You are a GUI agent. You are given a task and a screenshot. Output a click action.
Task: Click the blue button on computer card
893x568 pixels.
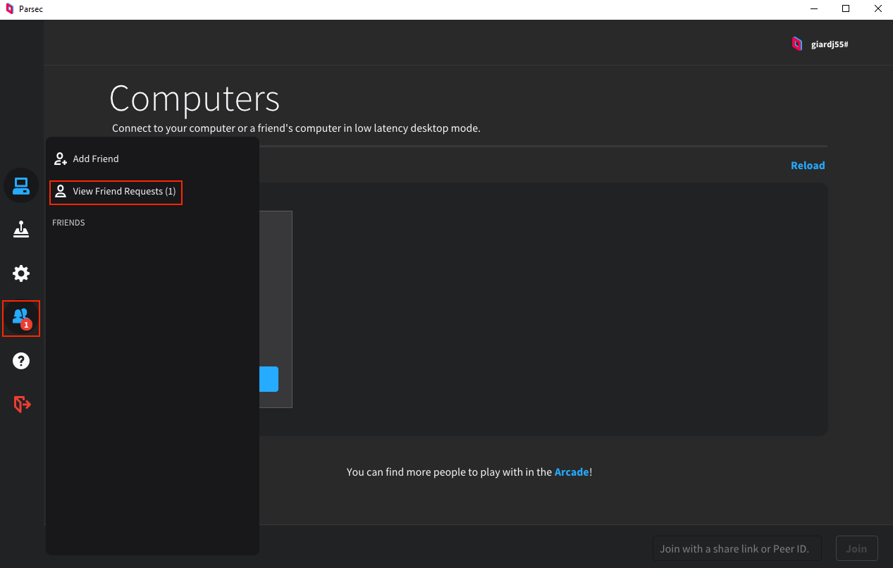point(269,379)
